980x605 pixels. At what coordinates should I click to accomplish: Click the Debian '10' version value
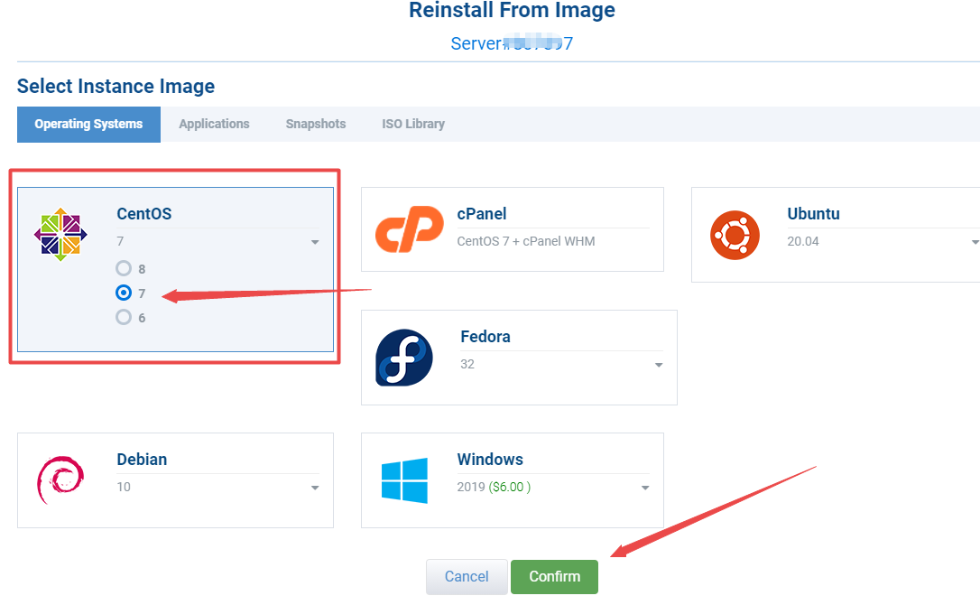[124, 486]
